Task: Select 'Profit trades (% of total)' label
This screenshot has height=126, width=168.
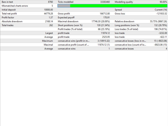Action: (x=70, y=29)
